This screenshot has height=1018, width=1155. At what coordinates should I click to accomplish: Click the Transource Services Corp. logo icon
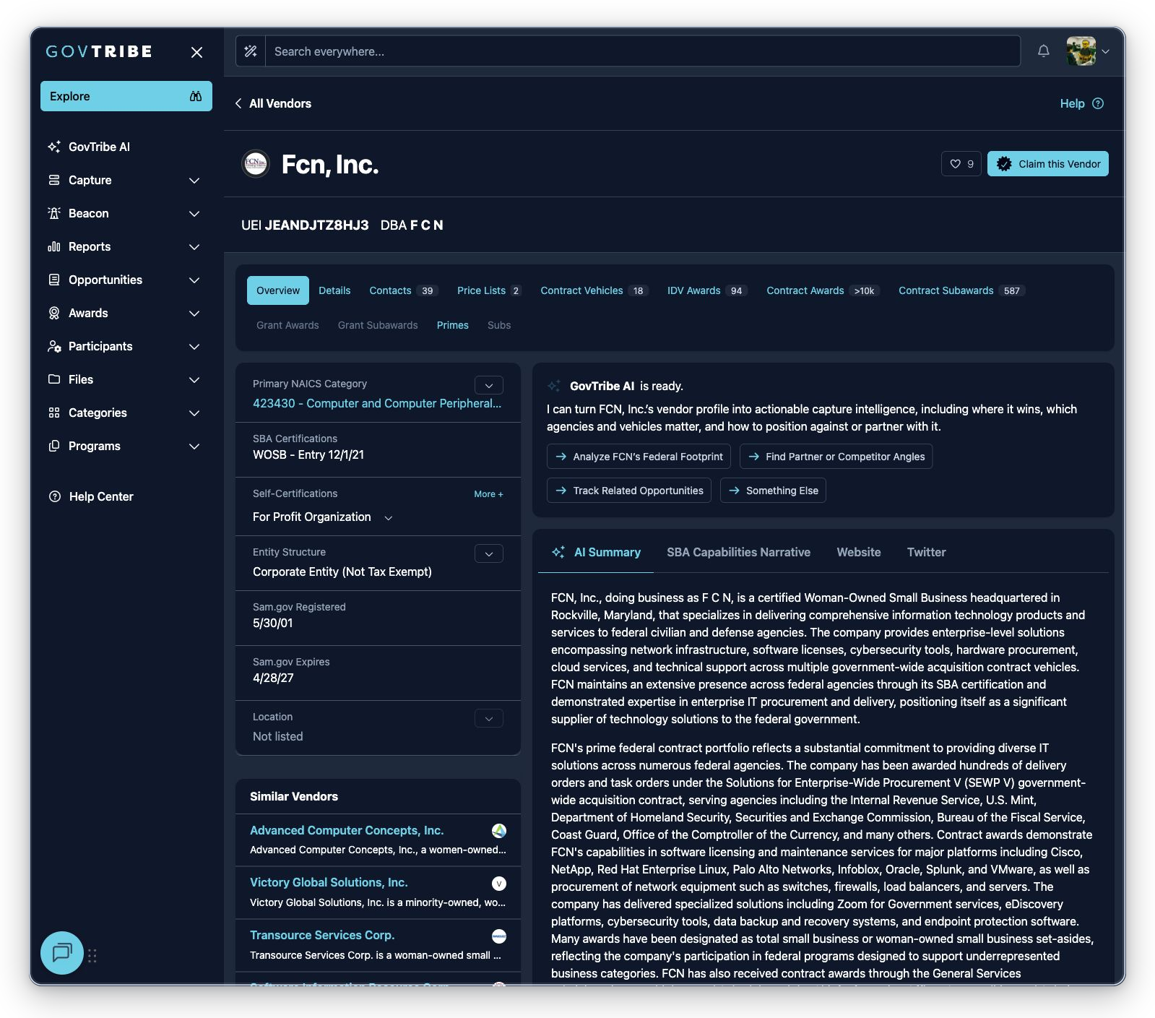click(x=499, y=936)
